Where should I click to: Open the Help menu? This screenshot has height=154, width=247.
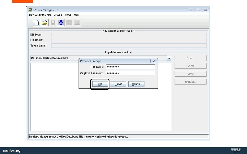(77, 15)
